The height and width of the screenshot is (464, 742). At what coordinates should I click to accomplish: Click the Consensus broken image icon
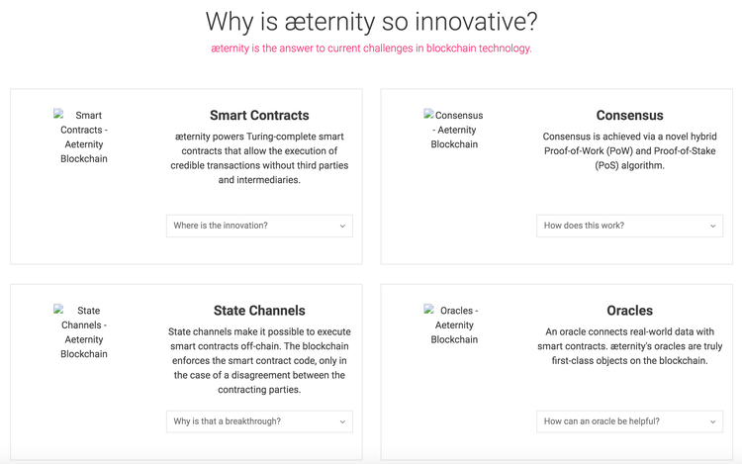pos(429,116)
